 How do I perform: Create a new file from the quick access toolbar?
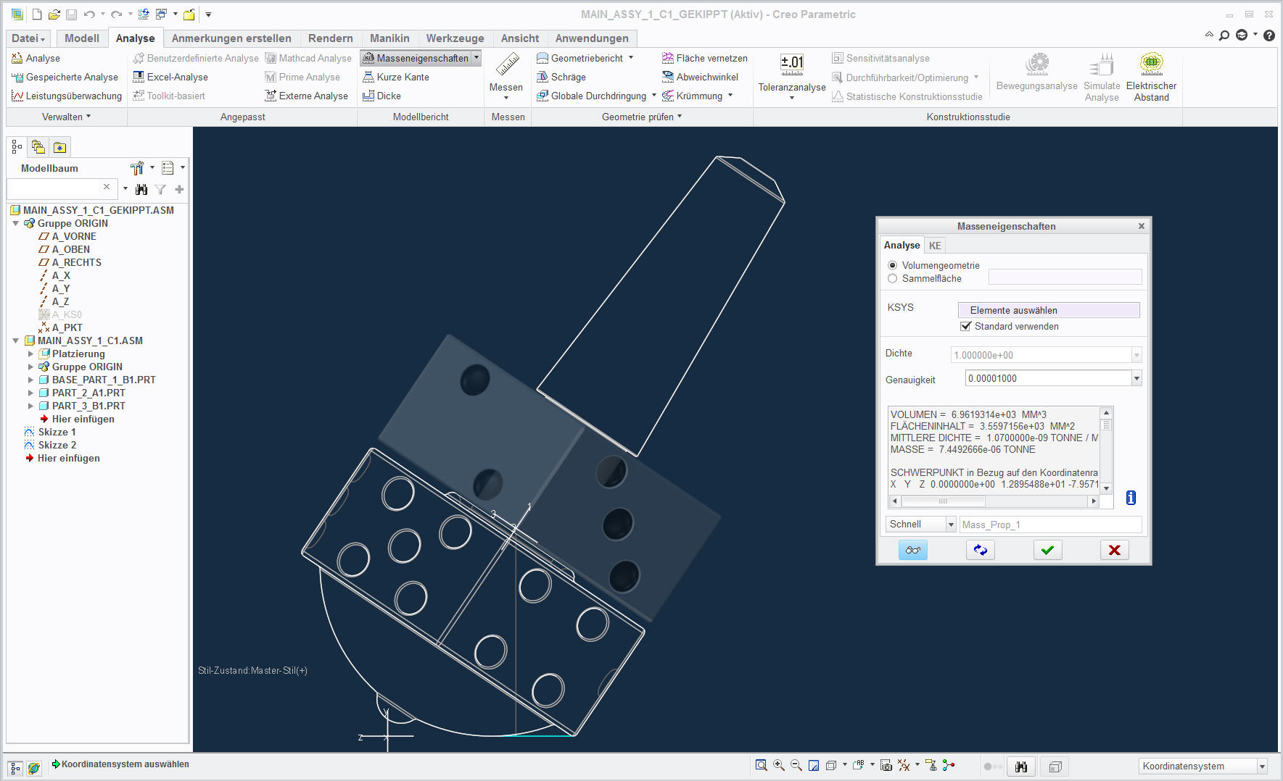tap(37, 14)
